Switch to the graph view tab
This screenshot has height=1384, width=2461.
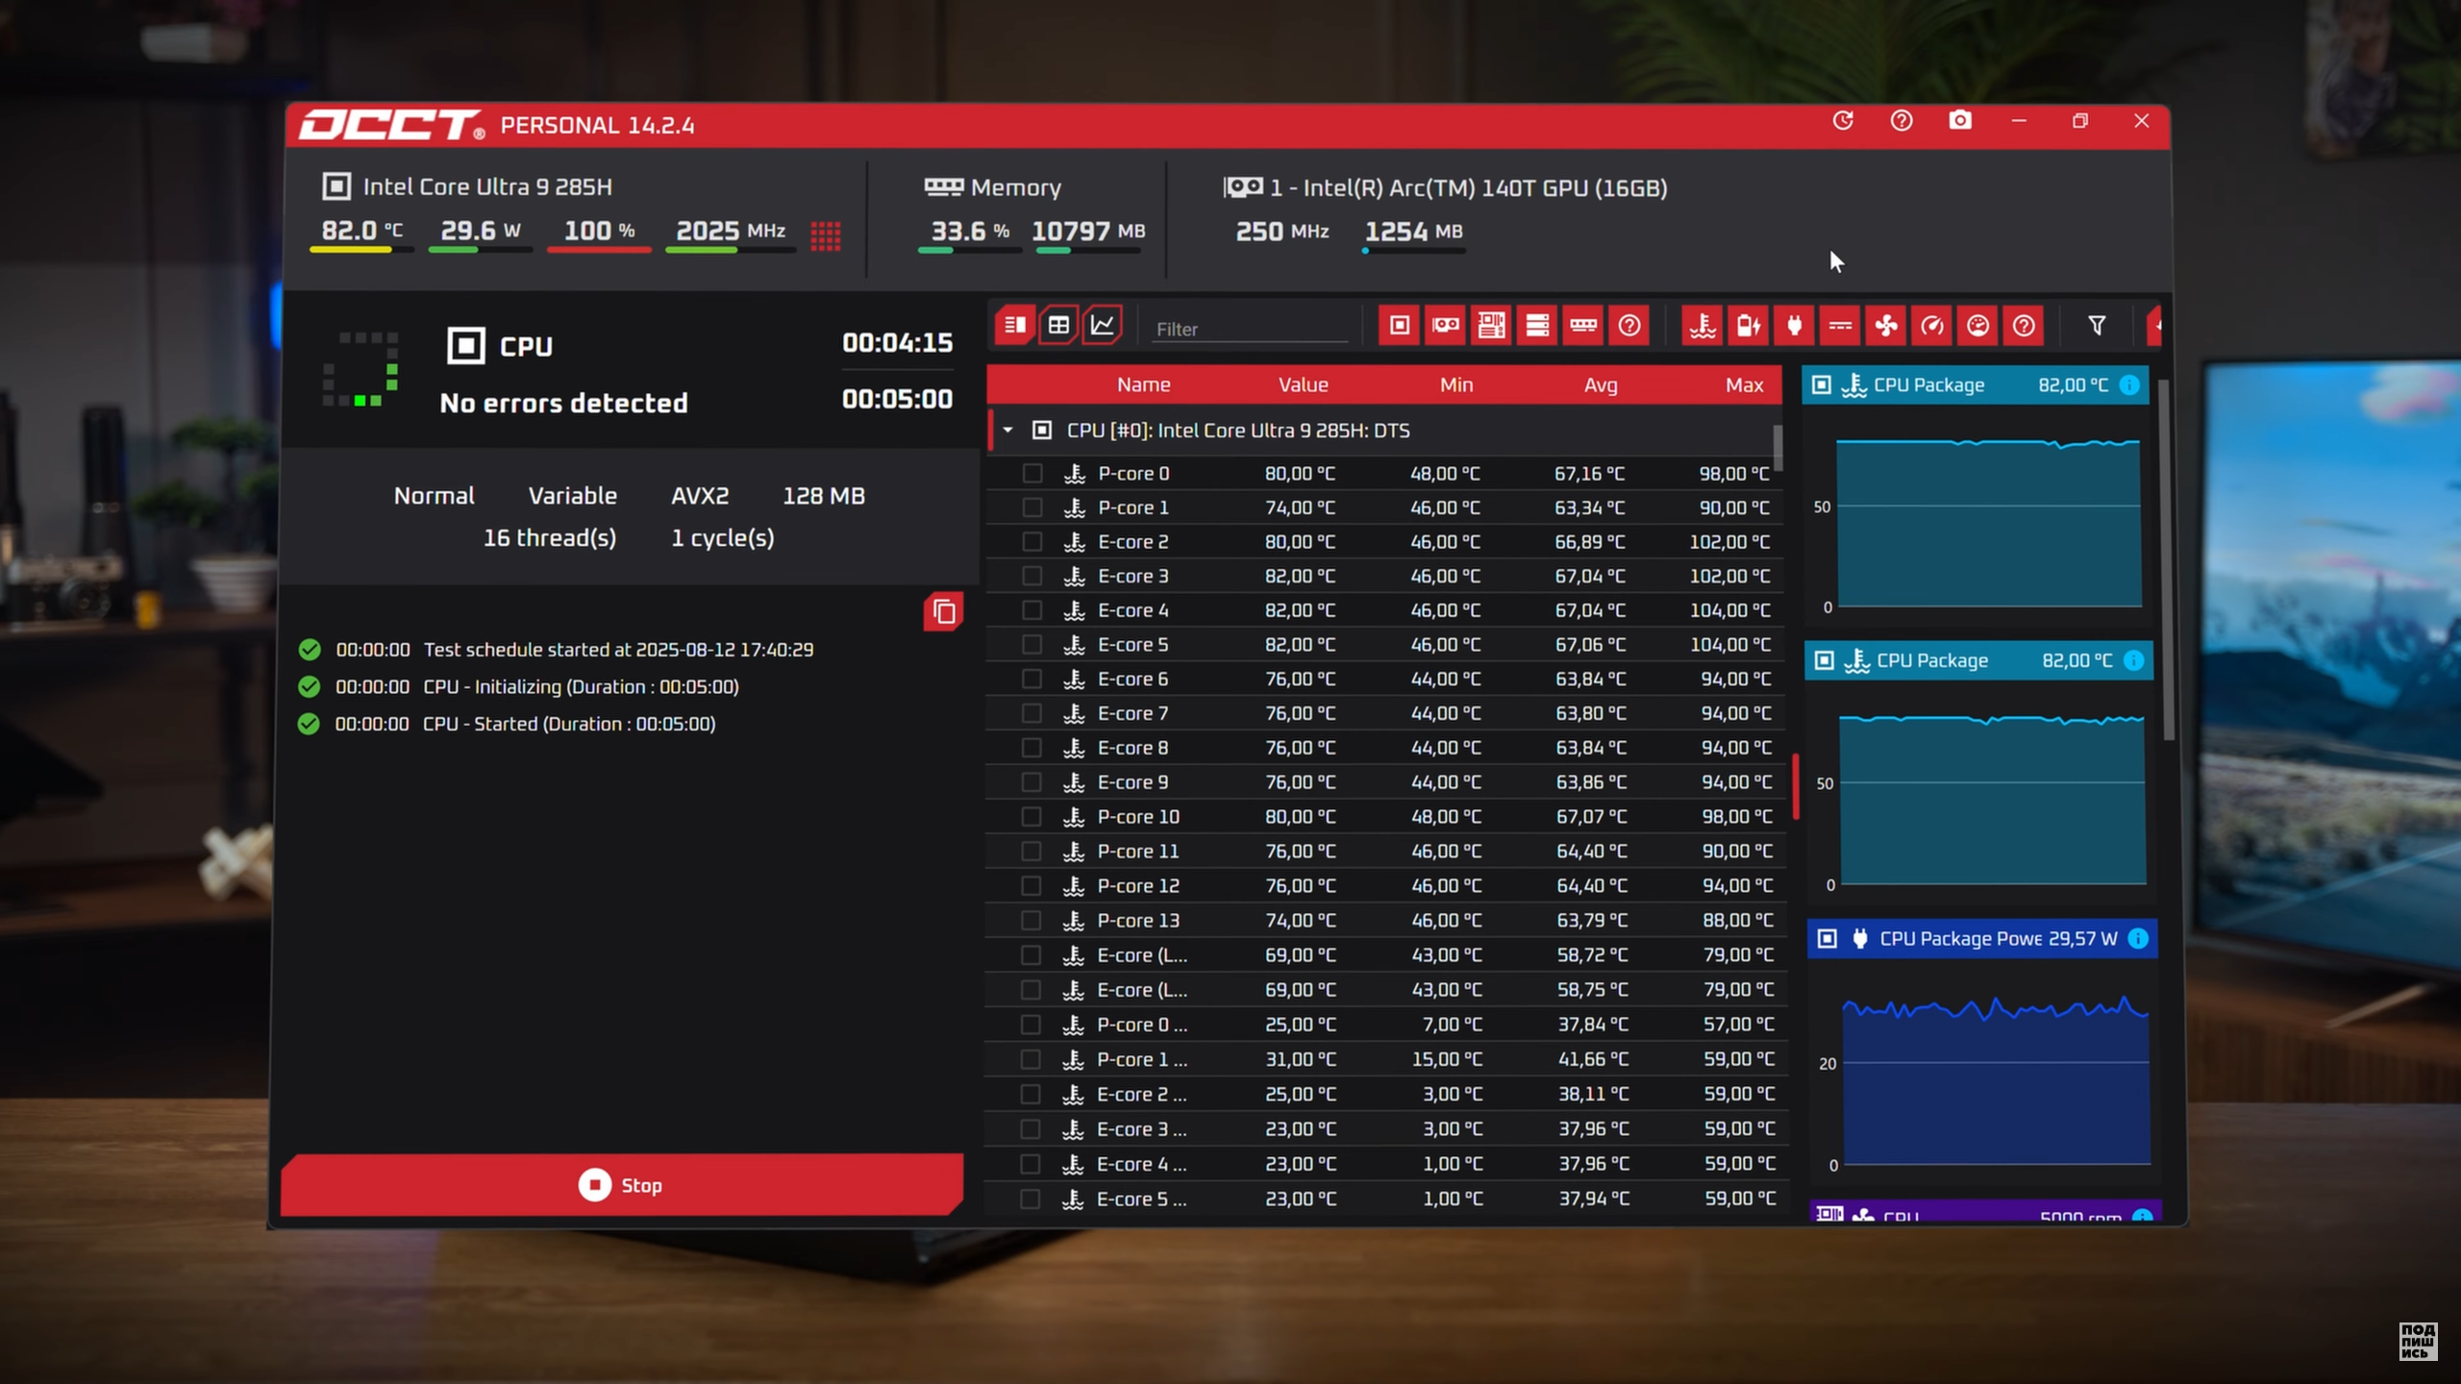click(x=1103, y=326)
